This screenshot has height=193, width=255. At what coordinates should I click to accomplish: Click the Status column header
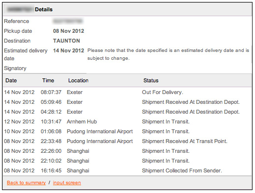[151, 80]
